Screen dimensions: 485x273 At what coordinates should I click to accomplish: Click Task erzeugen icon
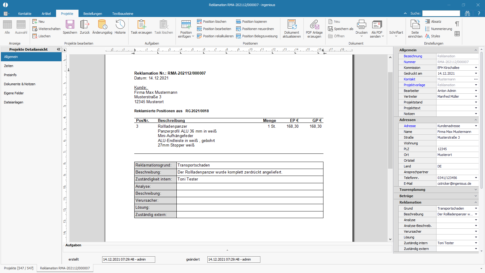(x=141, y=25)
